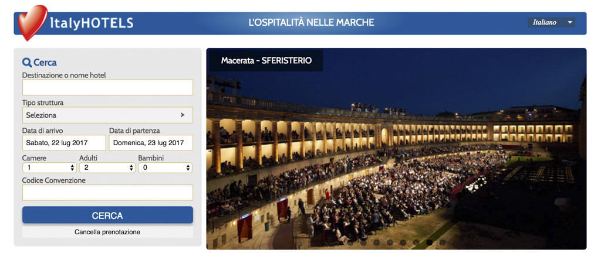
Task: Click the active dark seventh slideshow dot
Action: 429,242
